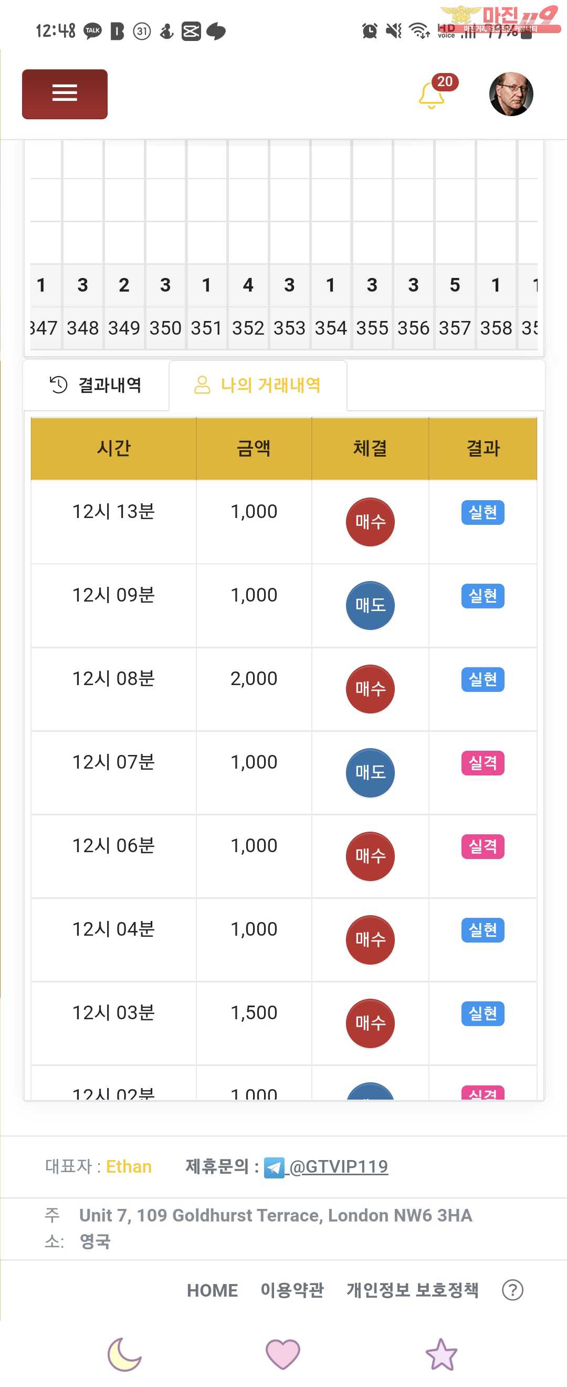Click the Telegram icon beside 제휴문의
The width and height of the screenshot is (567, 1387).
pos(274,1168)
